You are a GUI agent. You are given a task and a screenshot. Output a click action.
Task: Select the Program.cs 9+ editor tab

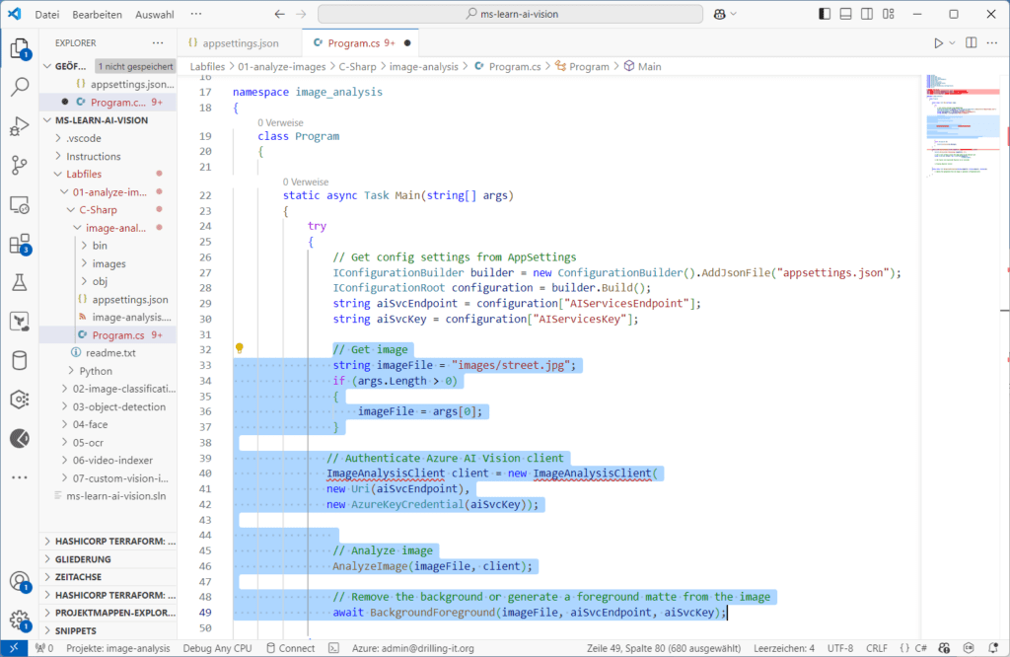[361, 43]
